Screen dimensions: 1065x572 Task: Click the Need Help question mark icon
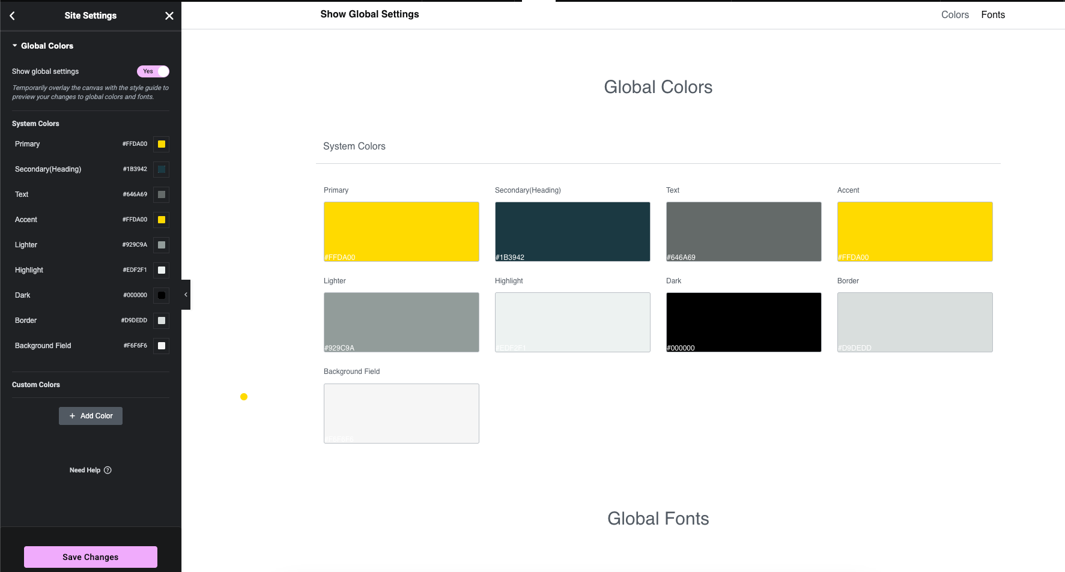(x=108, y=470)
